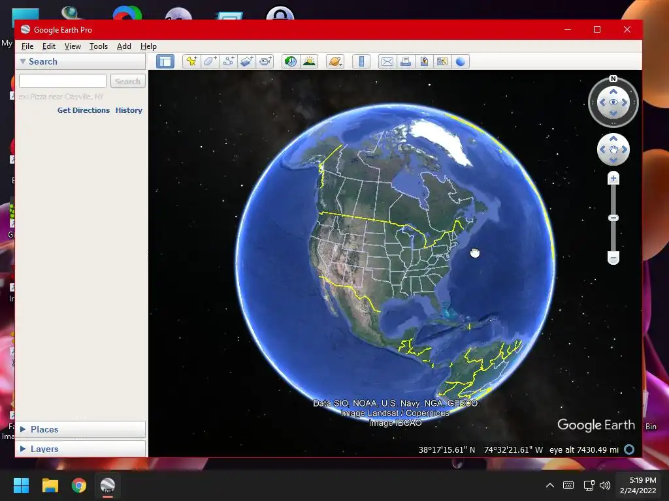Move left with the hand joystick arrow
This screenshot has width=669, height=501.
602,149
